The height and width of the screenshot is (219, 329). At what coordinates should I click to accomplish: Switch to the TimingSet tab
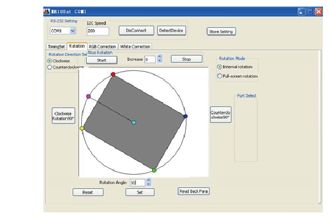click(x=55, y=47)
